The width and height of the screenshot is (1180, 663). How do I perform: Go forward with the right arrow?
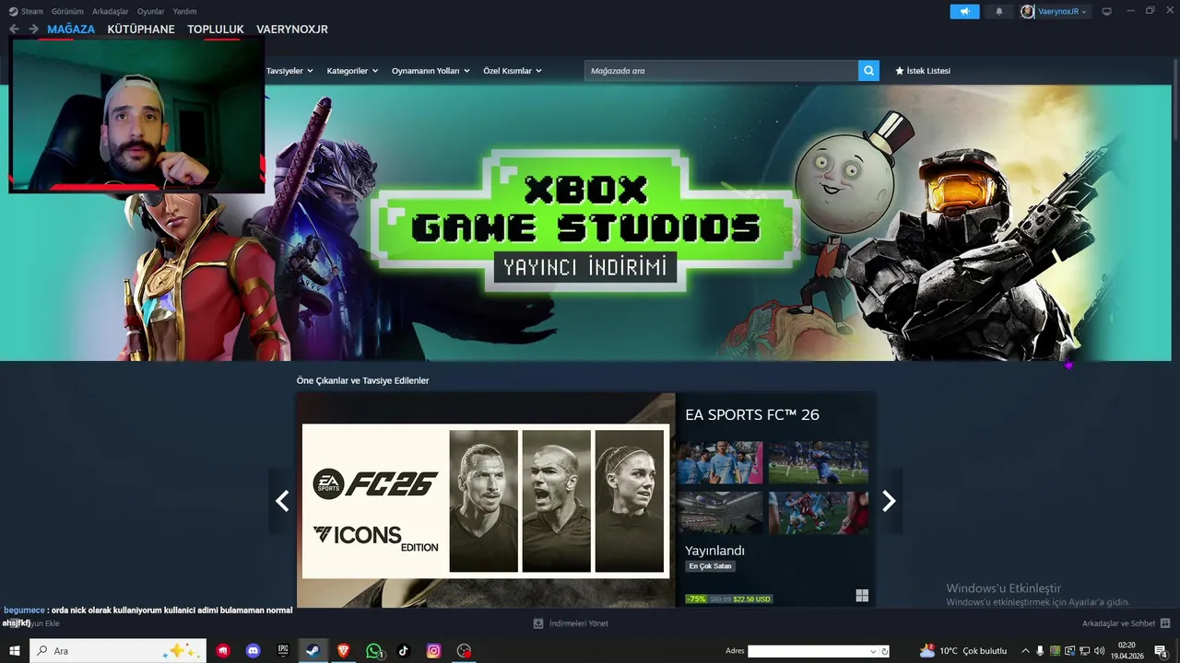(x=33, y=29)
